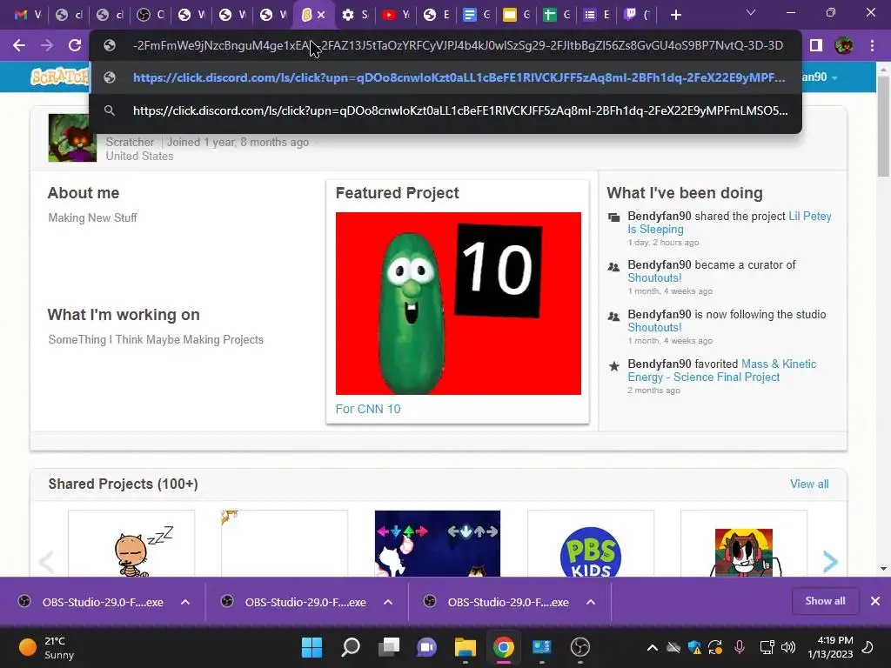The height and width of the screenshot is (668, 891).
Task: Open the weather widget showing 21°C Sunny
Action: coord(47,647)
